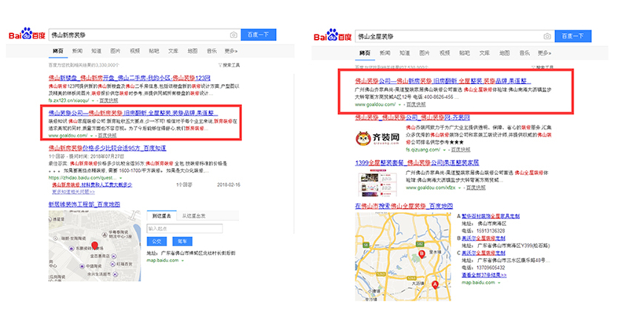This screenshot has height=332, width=629.
Task: Select the 文库 tab on the right page
Action: pyautogui.click(x=484, y=53)
